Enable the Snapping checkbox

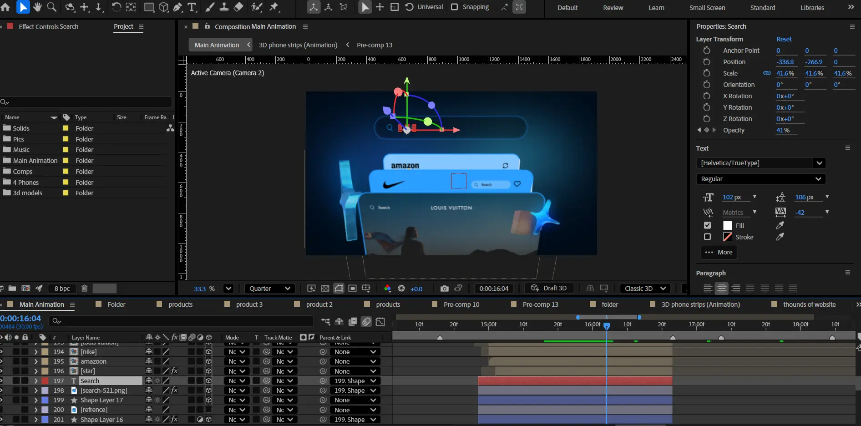[454, 7]
